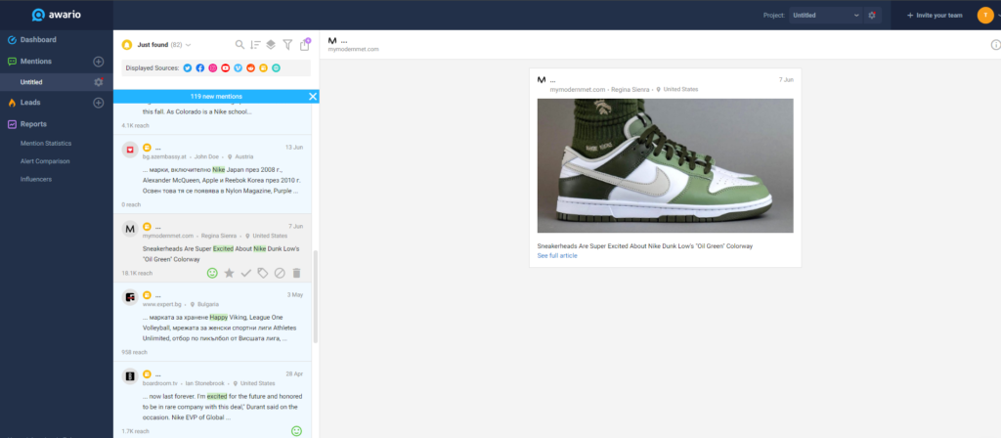
Task: Open the Mentions section
Action: [x=36, y=62]
